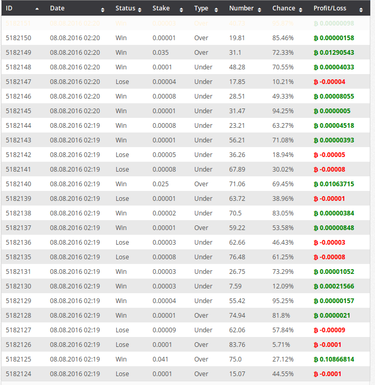Select bet ID 5182125
The image size is (375, 385).
coord(18,359)
